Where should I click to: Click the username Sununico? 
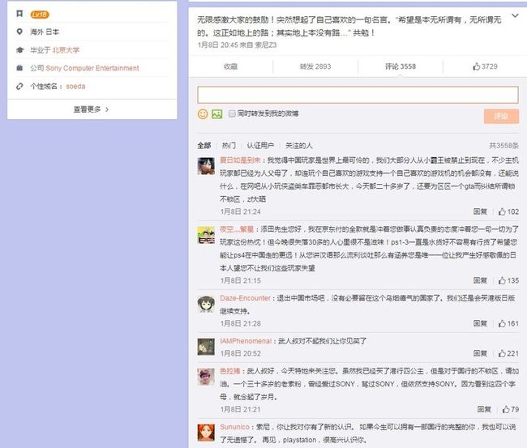click(x=234, y=426)
